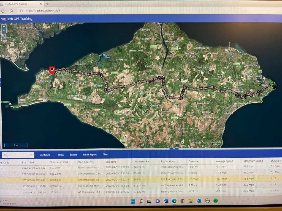Open a new browser tab

pos(47,4)
